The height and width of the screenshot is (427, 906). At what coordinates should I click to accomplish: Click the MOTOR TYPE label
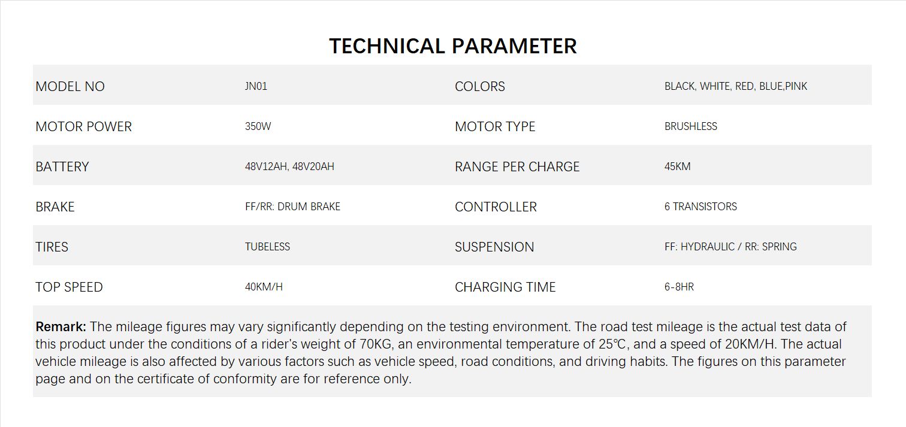coord(495,126)
